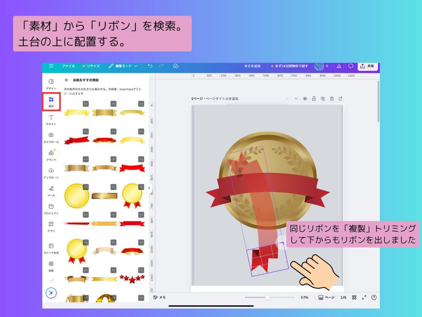Hide page 1 using the eye icon
Screen dimensions: 422x317
click(x=305, y=98)
